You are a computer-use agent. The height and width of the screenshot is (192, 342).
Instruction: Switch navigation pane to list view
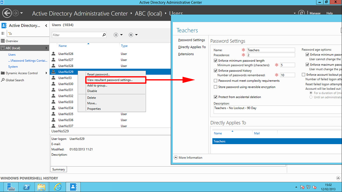click(3, 33)
